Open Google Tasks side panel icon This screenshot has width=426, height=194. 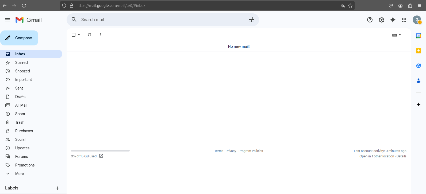[419, 66]
